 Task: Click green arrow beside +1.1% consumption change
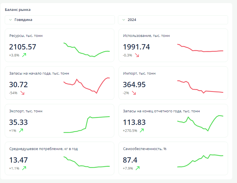tap(24, 168)
